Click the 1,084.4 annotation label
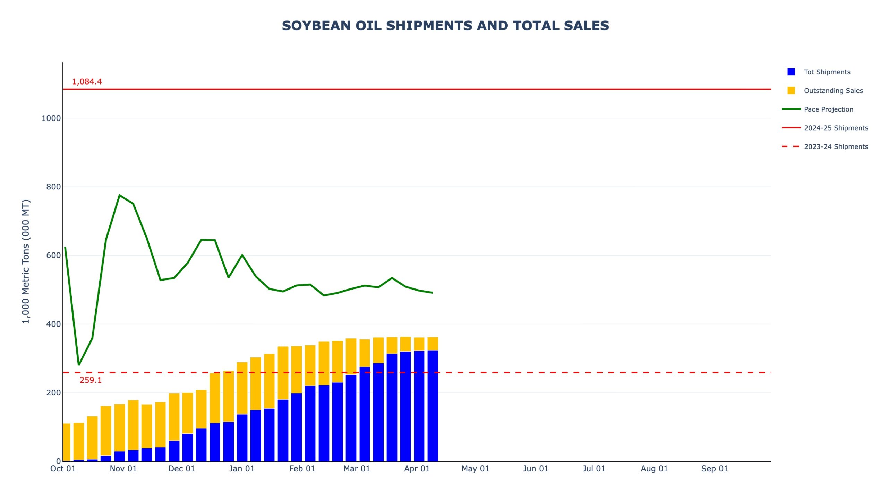 [87, 82]
